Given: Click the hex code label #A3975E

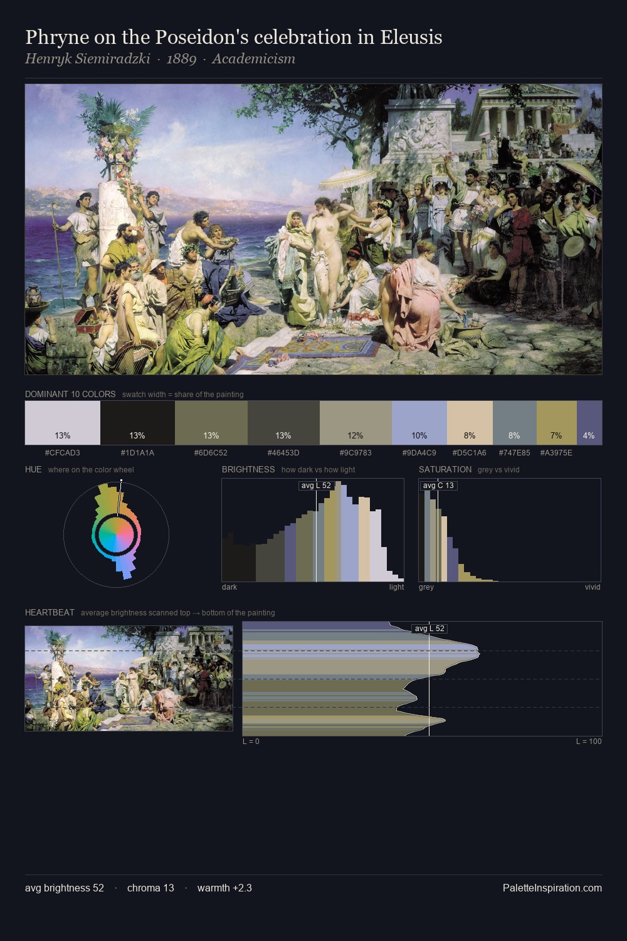Looking at the screenshot, I should pos(556,453).
